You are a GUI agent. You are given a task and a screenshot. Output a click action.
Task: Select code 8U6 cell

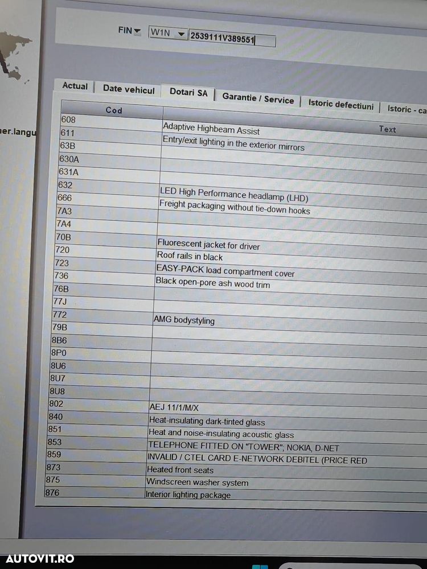(x=100, y=367)
